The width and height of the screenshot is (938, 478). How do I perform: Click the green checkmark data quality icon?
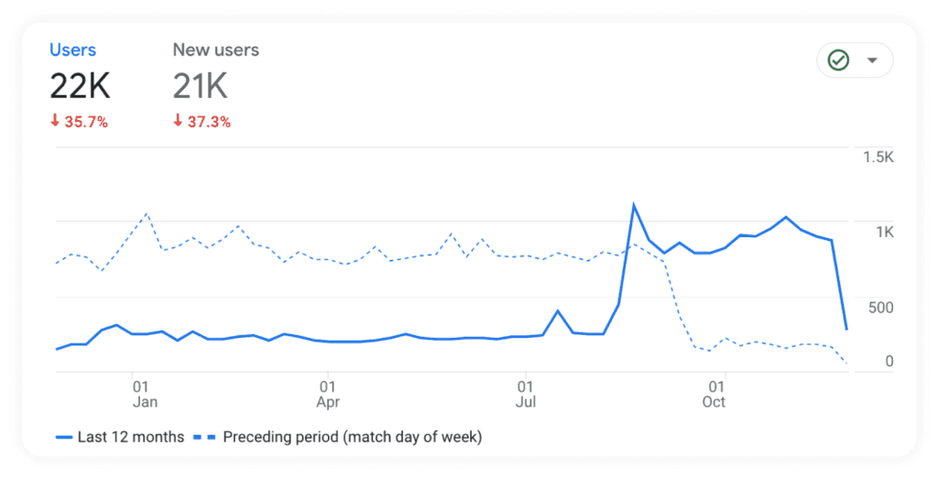point(838,60)
